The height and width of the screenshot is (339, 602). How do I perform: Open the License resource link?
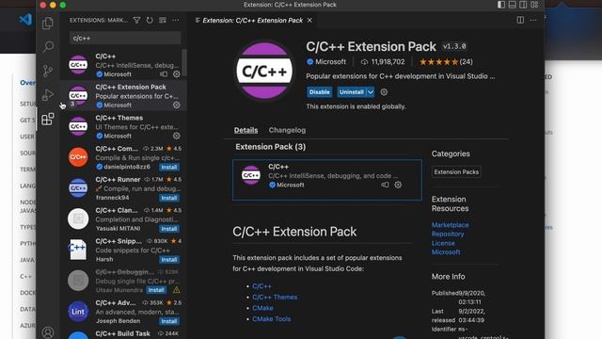tap(443, 243)
